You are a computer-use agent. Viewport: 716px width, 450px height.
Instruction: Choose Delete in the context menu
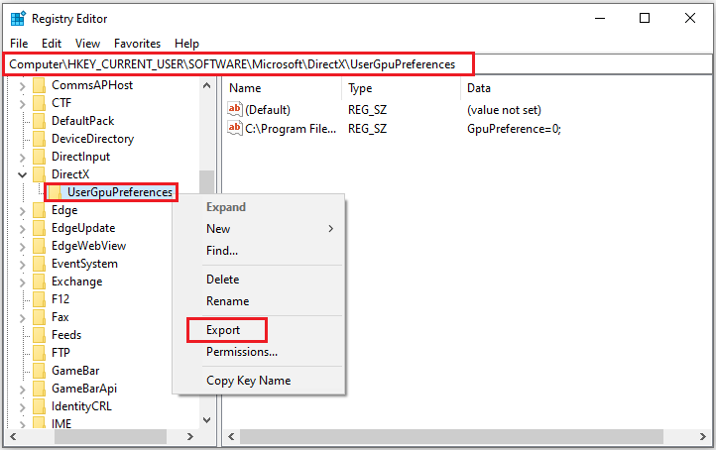tap(260, 280)
